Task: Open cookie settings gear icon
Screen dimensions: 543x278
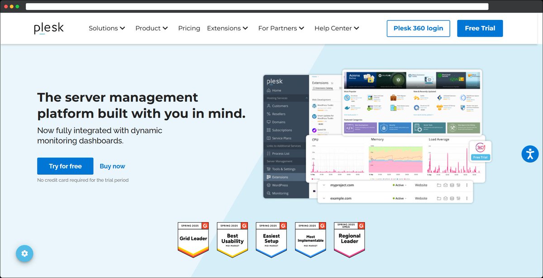Action: (x=24, y=254)
